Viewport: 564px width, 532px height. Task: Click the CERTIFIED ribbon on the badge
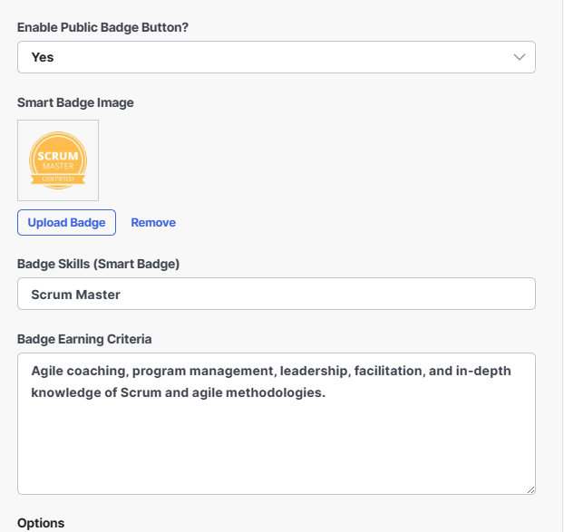(x=58, y=179)
